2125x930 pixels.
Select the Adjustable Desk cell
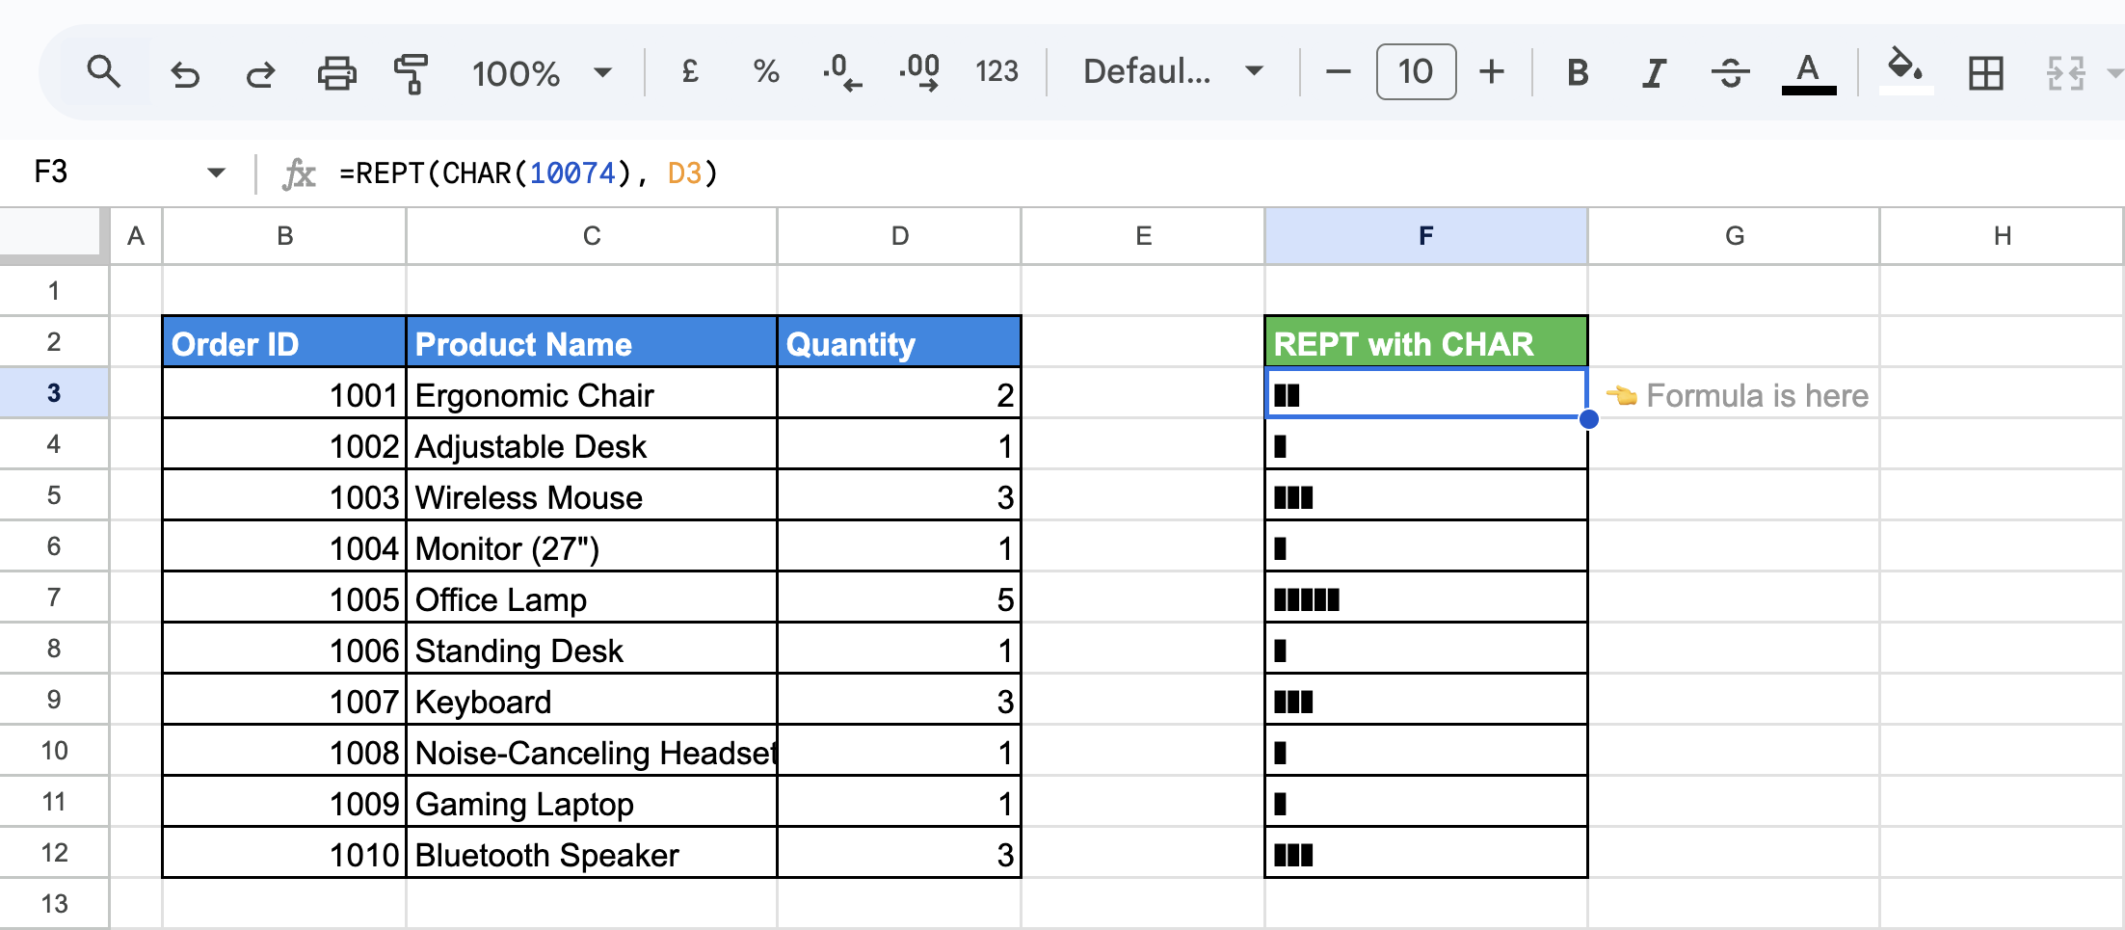(592, 444)
